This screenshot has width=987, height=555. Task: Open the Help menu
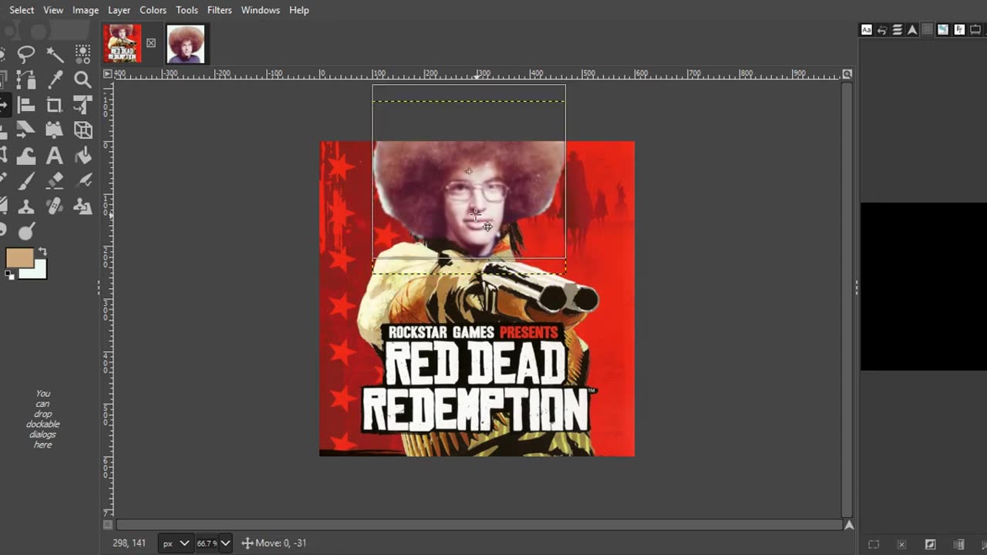pos(299,10)
